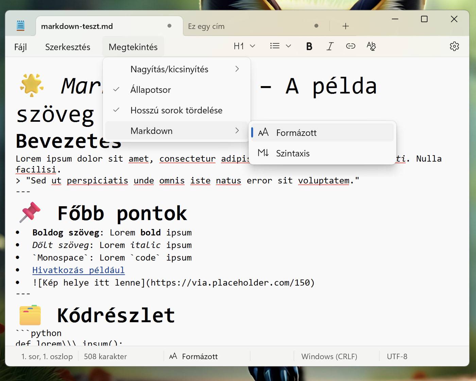Click the Notepad app icon

(20, 26)
